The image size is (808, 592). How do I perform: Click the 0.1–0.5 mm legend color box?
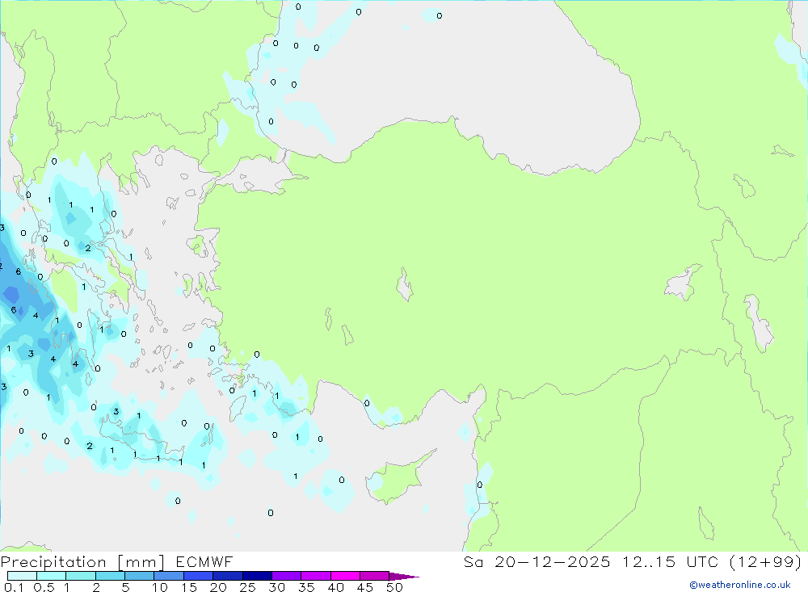pyautogui.click(x=22, y=576)
